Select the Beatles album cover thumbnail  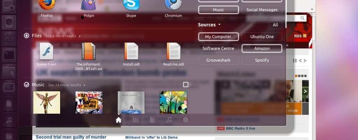pos(89,102)
